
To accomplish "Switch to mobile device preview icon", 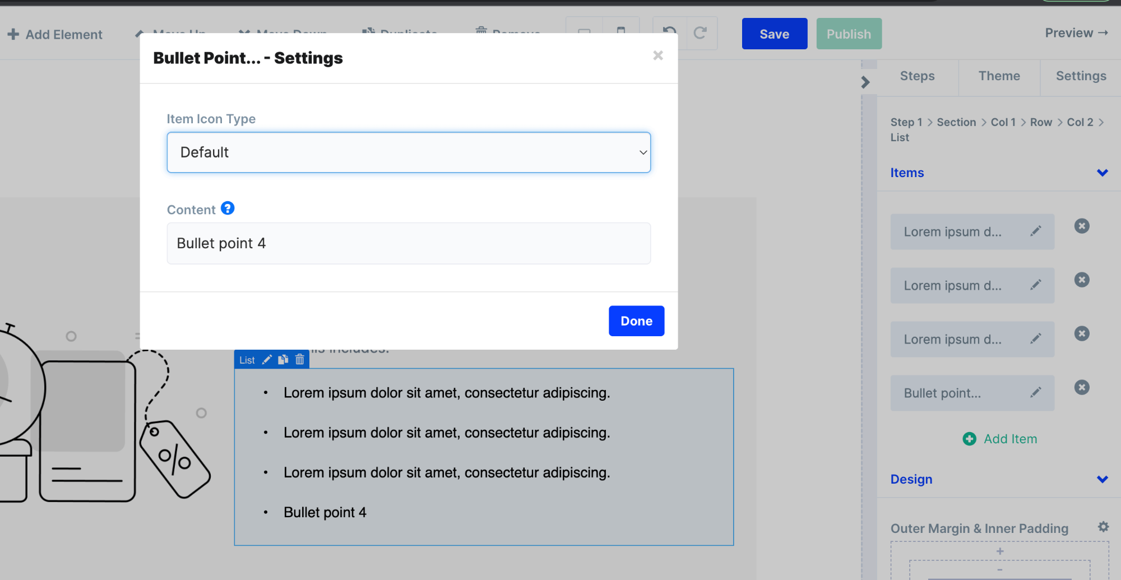I will (x=621, y=33).
